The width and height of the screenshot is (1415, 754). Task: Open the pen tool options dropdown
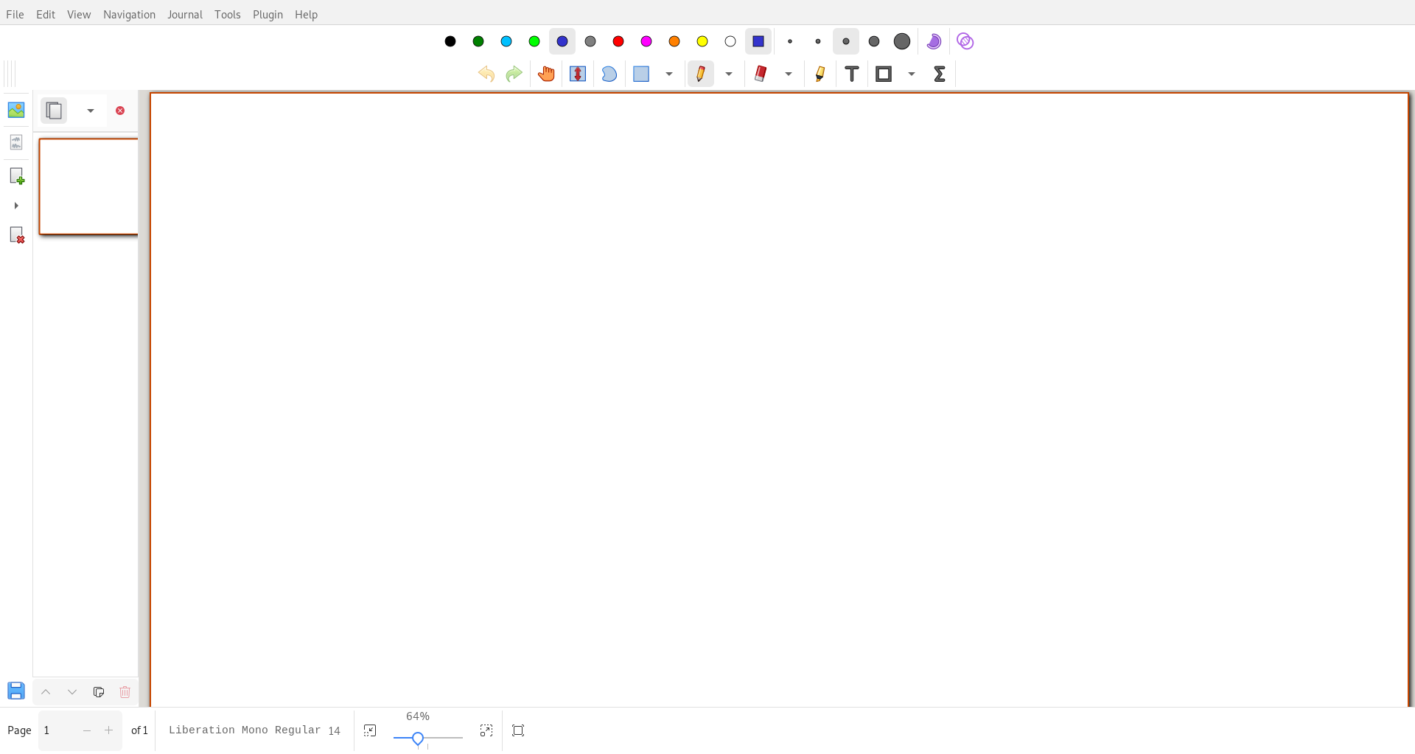coord(729,74)
